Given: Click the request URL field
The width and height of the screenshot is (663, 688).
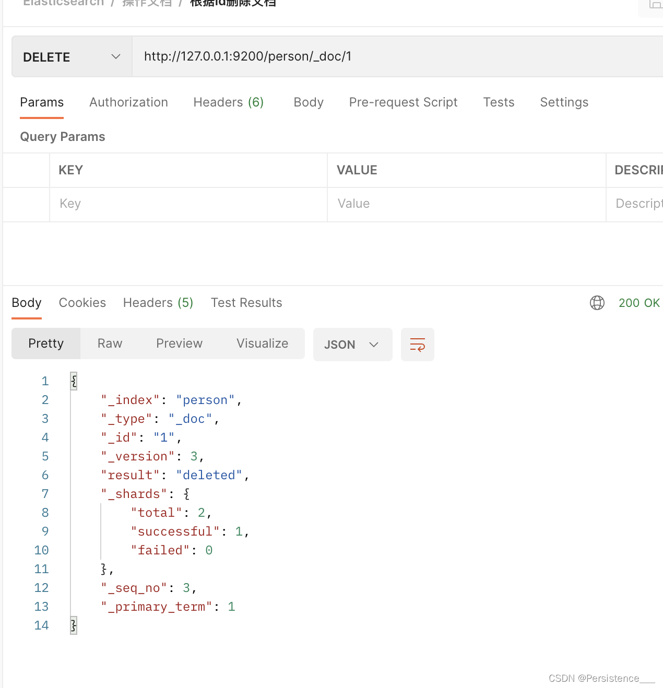Looking at the screenshot, I should (x=397, y=56).
